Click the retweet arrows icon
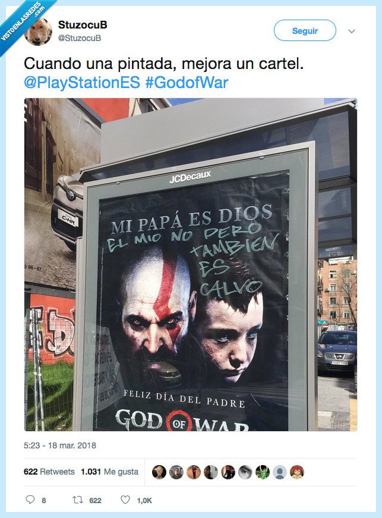Image resolution: width=382 pixels, height=518 pixels. click(77, 500)
